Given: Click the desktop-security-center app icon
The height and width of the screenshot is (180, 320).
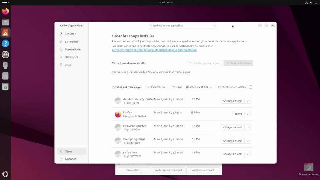Looking at the screenshot, I should (118, 101).
